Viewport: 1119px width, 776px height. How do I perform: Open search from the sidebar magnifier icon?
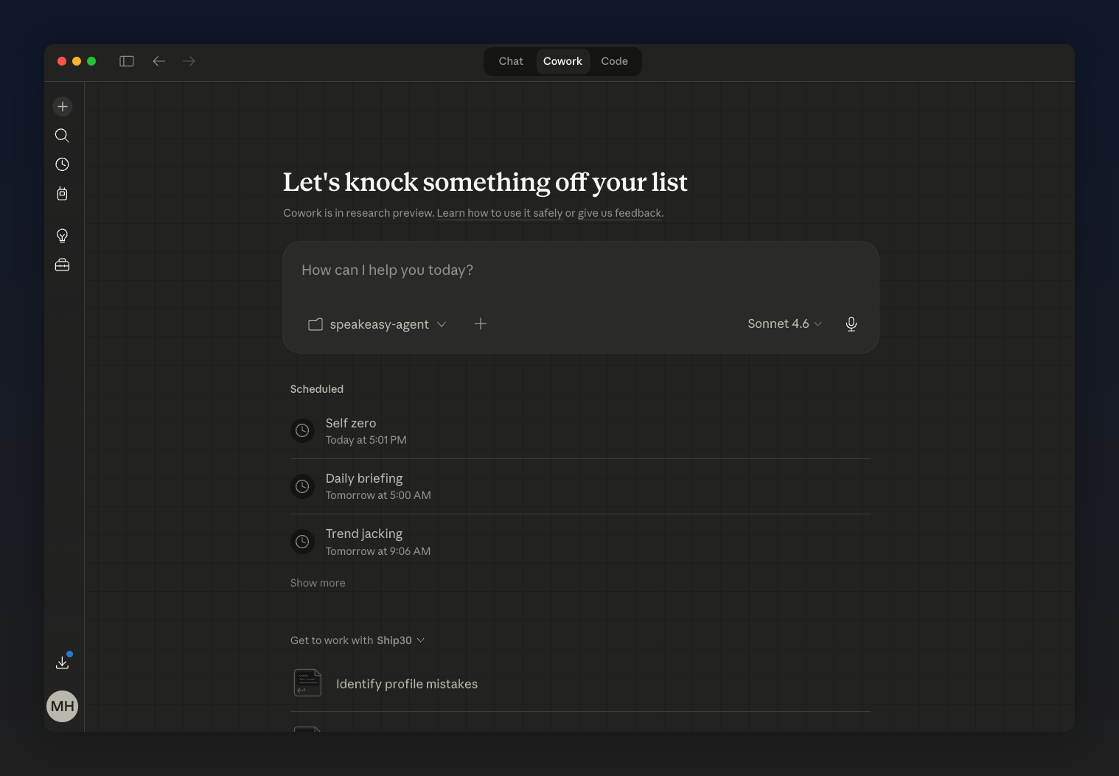click(x=63, y=136)
